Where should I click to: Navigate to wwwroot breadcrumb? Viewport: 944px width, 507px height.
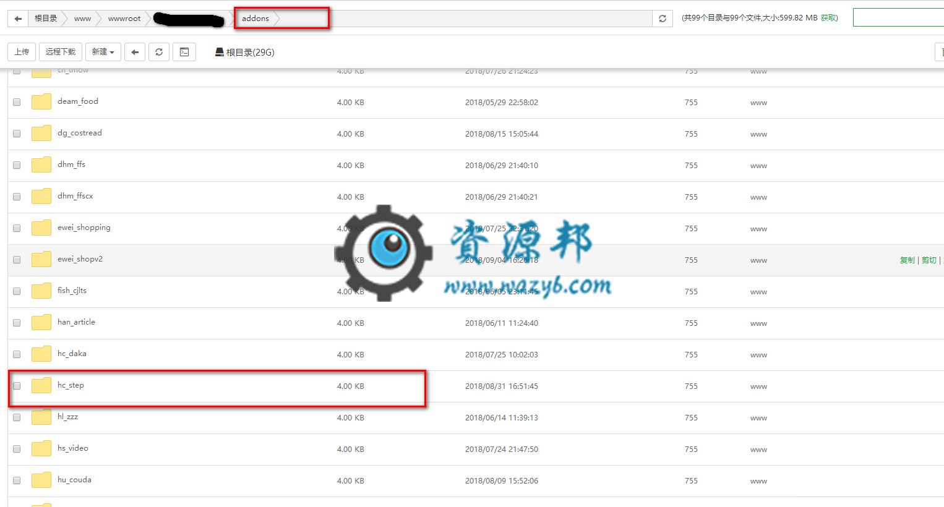124,19
